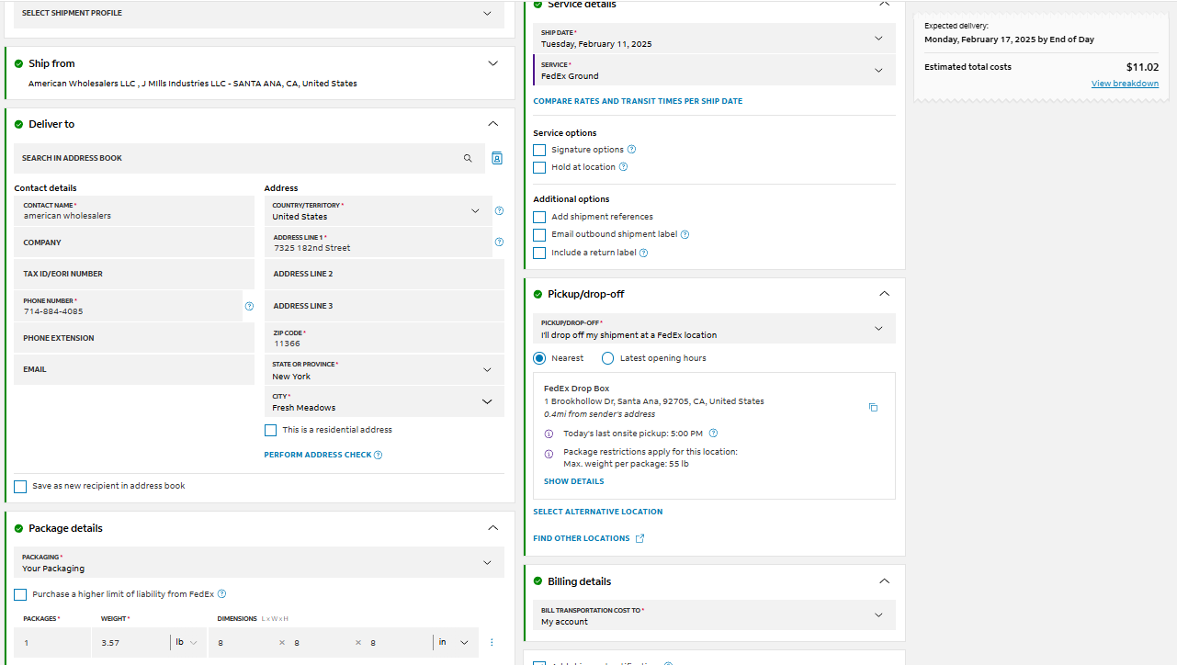Open help icon next to Address Line 1

coord(499,242)
